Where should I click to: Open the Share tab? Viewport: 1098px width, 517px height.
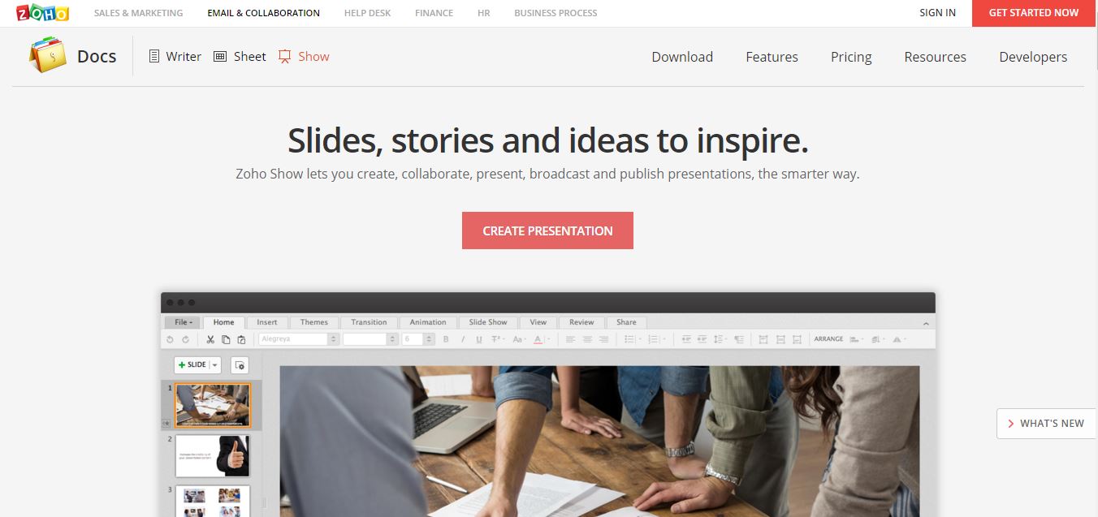626,322
